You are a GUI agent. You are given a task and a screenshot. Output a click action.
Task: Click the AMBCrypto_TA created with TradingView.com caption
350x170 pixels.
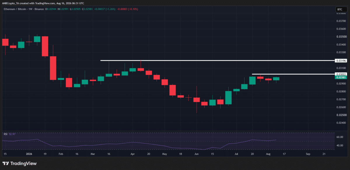click(43, 3)
